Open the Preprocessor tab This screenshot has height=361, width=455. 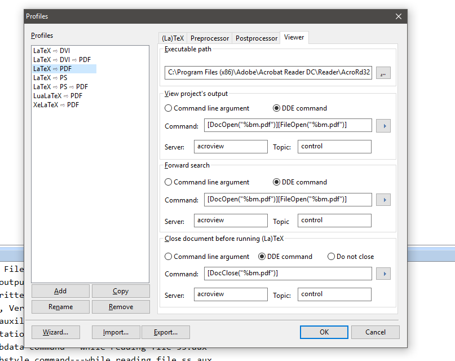coord(210,38)
